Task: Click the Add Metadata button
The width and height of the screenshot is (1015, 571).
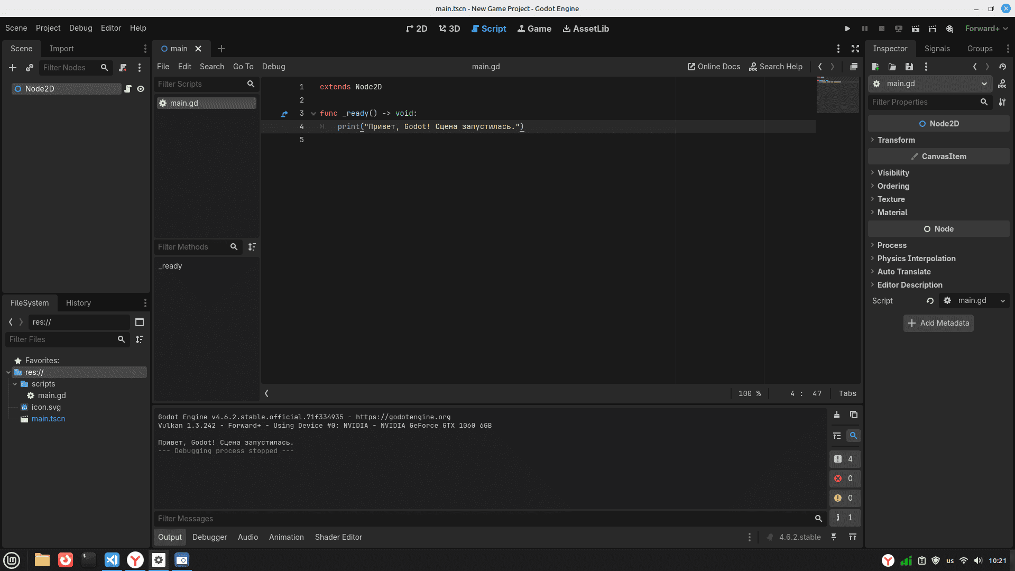Action: (x=938, y=323)
